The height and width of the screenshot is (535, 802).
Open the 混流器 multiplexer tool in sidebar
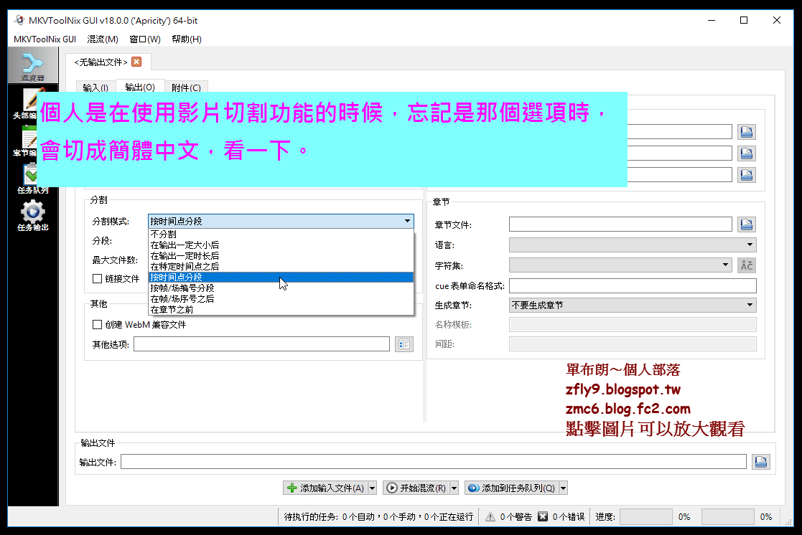tap(33, 65)
